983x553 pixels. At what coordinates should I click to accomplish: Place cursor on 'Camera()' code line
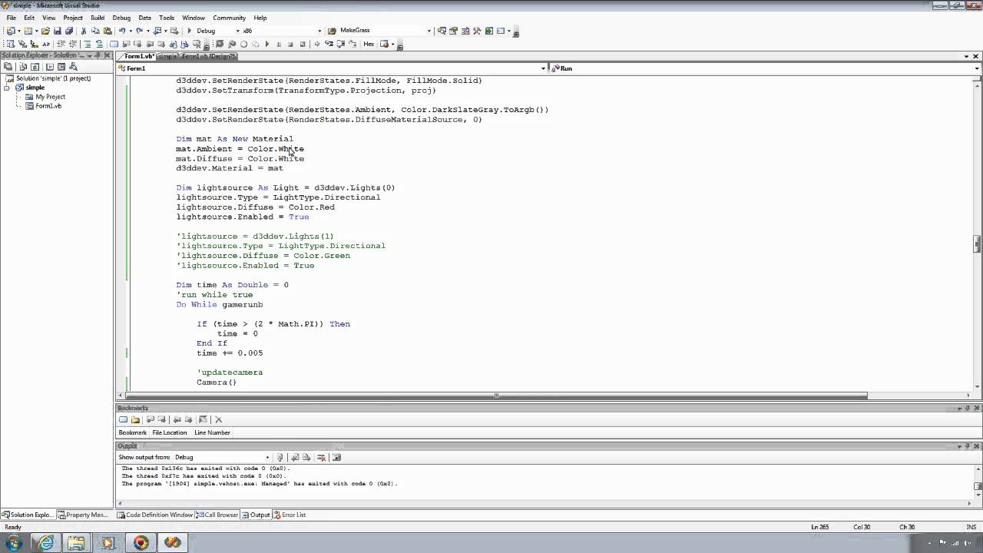click(x=217, y=382)
